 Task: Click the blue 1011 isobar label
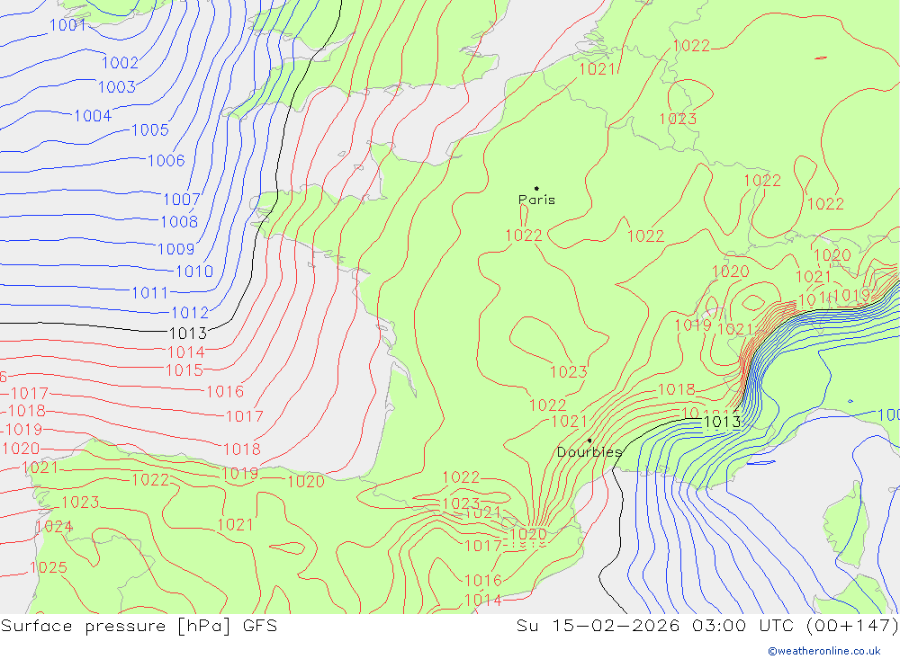point(149,293)
